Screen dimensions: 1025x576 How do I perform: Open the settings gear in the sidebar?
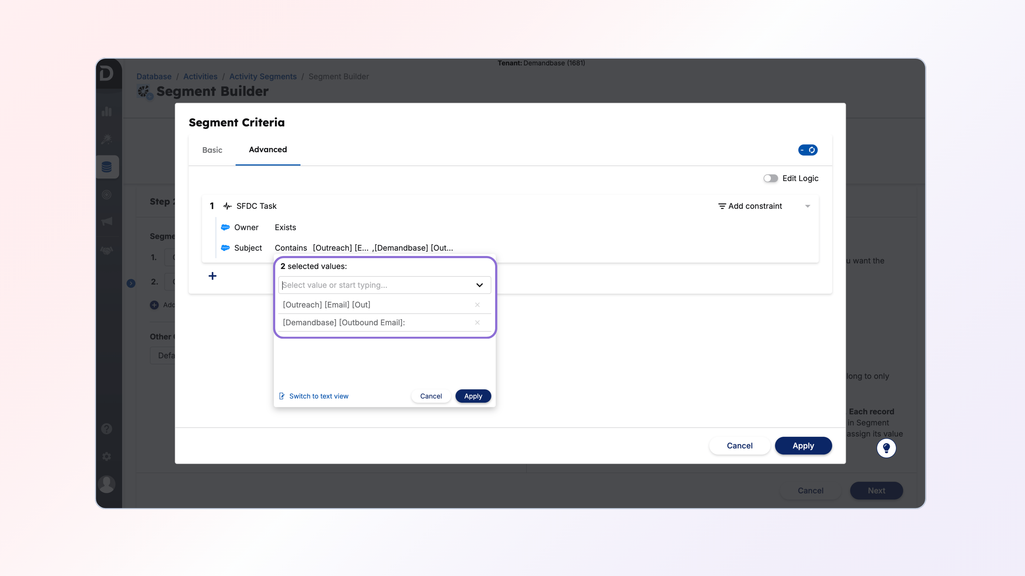107,456
